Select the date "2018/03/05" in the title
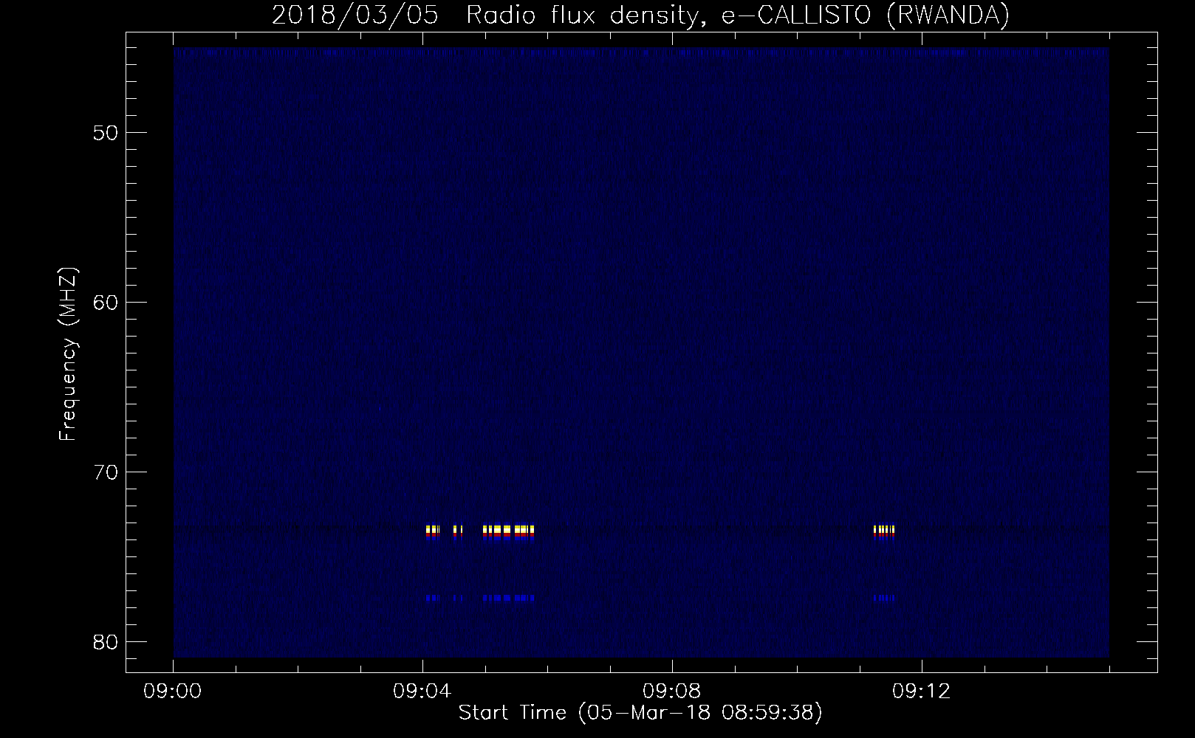 (355, 15)
